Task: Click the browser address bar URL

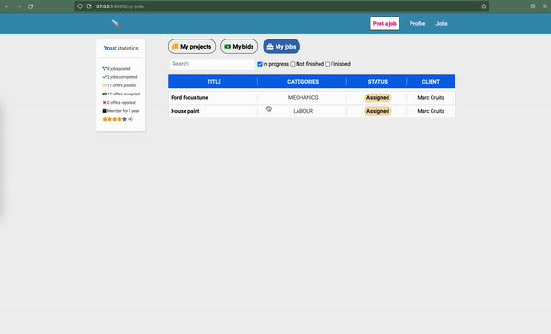Action: [x=119, y=6]
